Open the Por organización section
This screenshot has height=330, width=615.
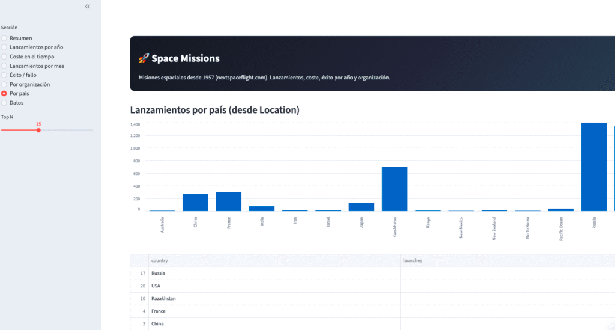(x=4, y=84)
